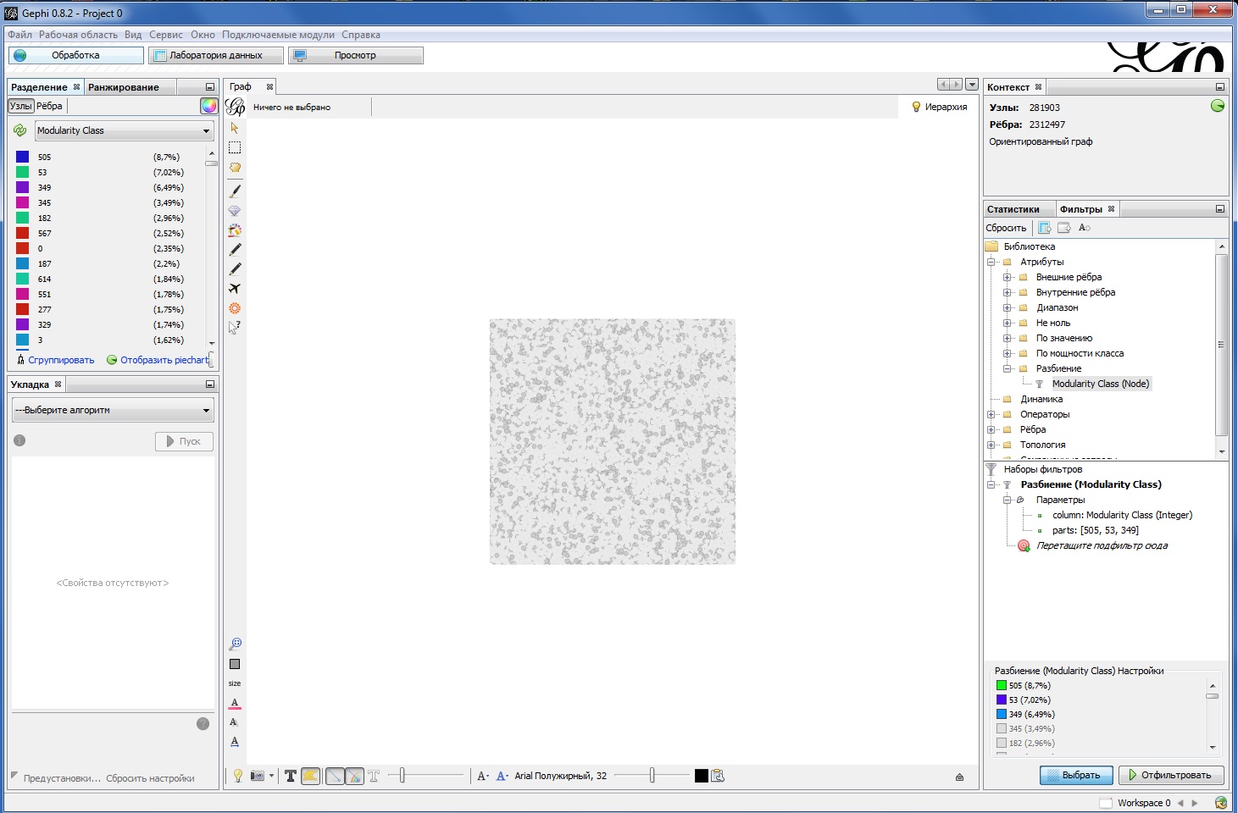The height and width of the screenshot is (813, 1238).
Task: Expand the Топология folder
Action: click(991, 445)
